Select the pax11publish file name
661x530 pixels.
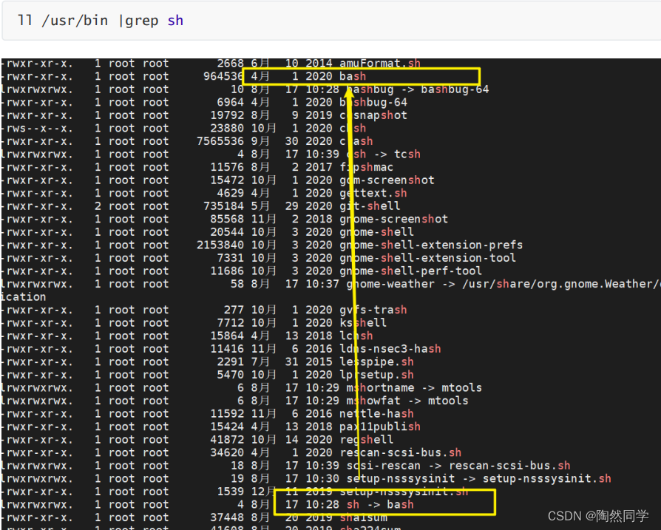click(x=380, y=427)
